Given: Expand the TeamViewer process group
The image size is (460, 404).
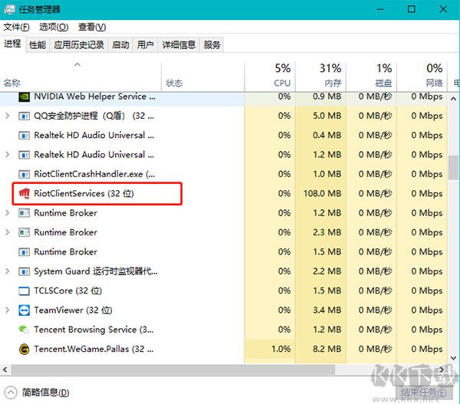Looking at the screenshot, I should coord(8,310).
